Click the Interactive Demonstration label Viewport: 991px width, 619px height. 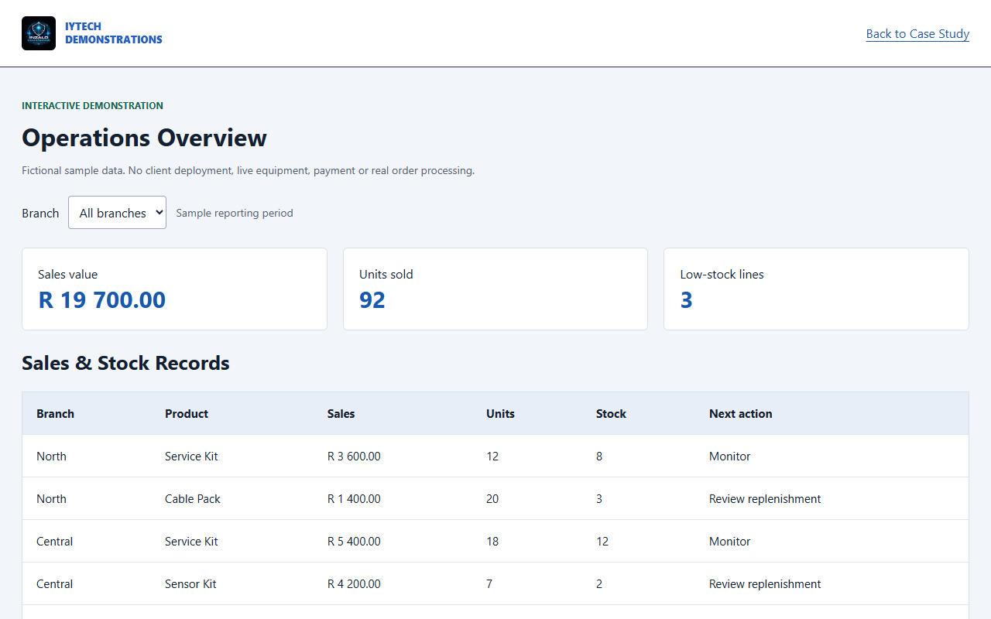point(92,106)
